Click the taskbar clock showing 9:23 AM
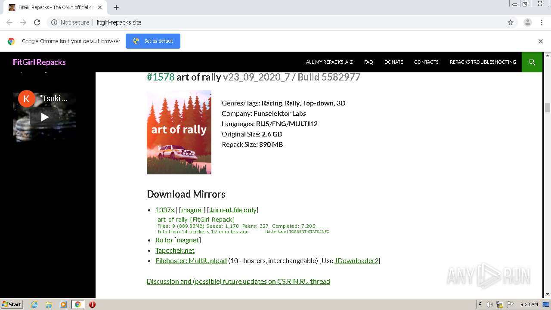551x310 pixels. tap(529, 304)
